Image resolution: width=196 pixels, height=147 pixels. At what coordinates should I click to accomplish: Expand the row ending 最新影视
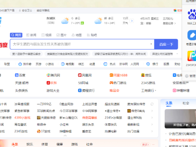[x=152, y=124]
